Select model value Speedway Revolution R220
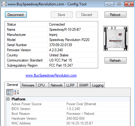Screen dimensions: 135x126 coord(69,40)
